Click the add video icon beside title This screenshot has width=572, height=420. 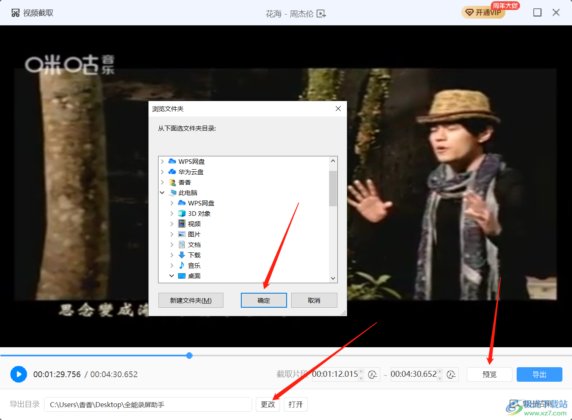click(321, 14)
